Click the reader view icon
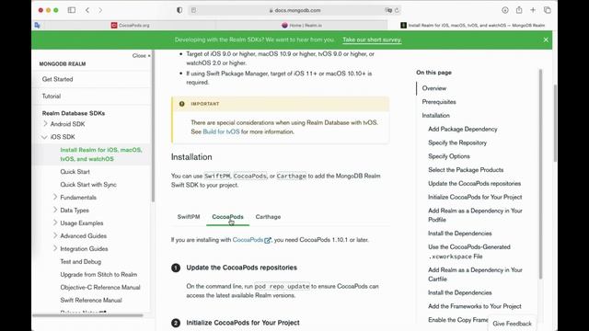 coord(193,10)
